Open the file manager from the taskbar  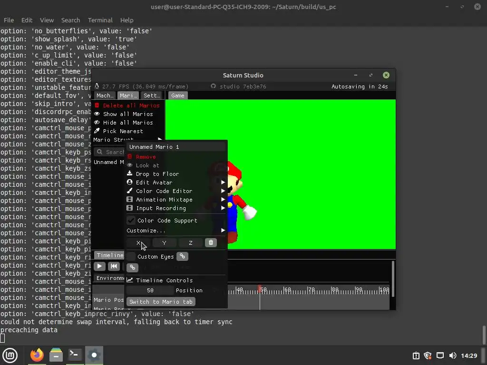tap(56, 355)
